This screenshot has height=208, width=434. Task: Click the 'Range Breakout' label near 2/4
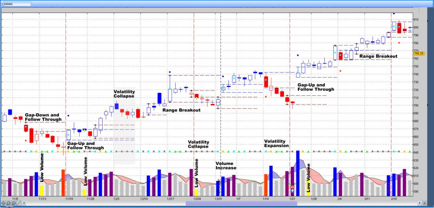pos(378,56)
